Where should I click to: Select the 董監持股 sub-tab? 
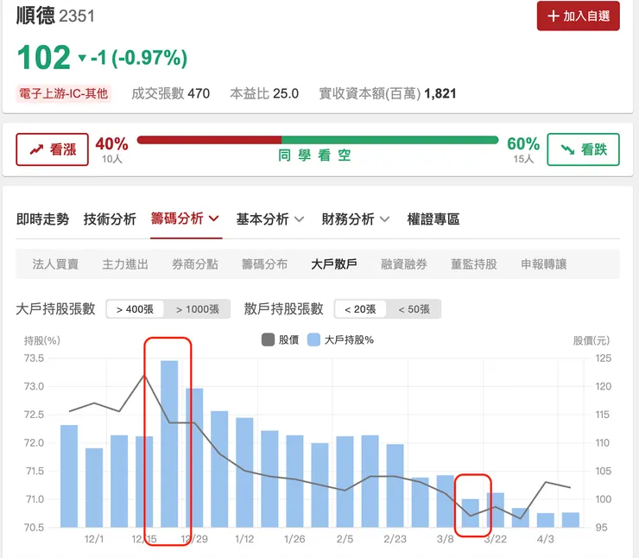(x=474, y=264)
